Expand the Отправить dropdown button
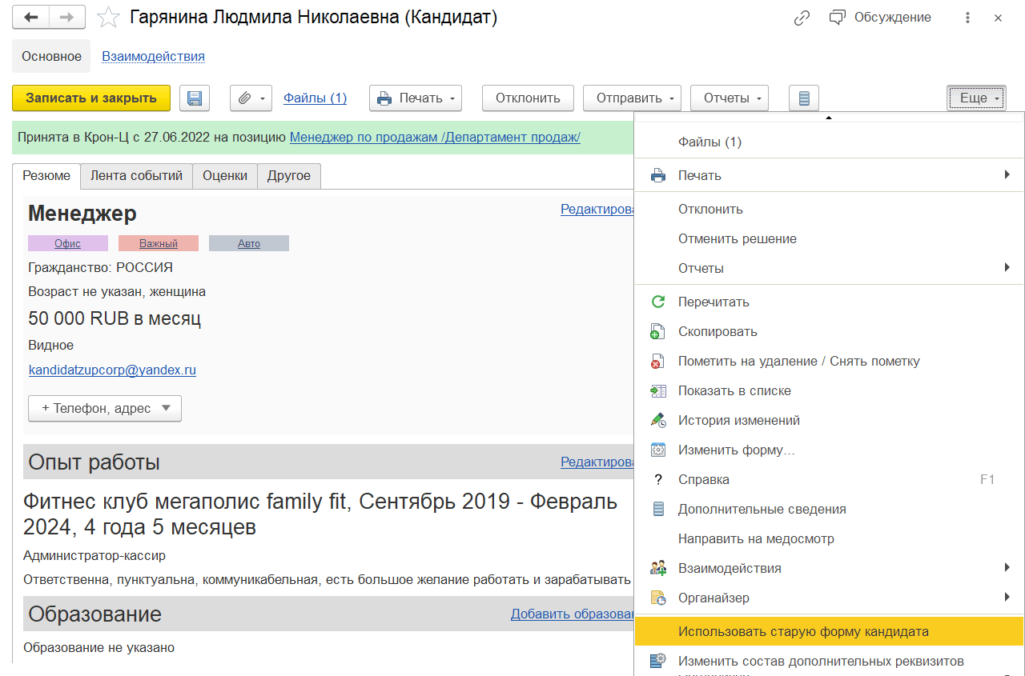 point(631,98)
